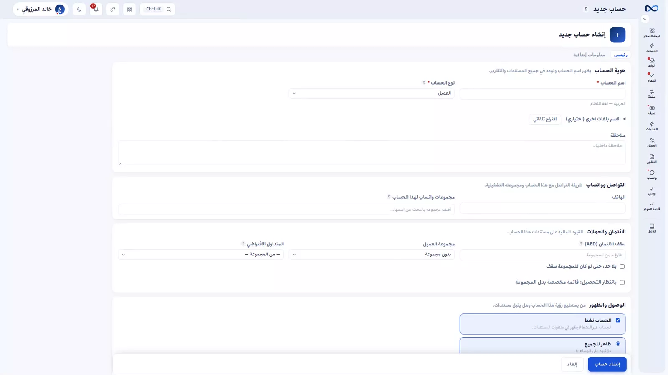Open notifications bell with badge 12
The height and width of the screenshot is (375, 668).
pos(96,9)
